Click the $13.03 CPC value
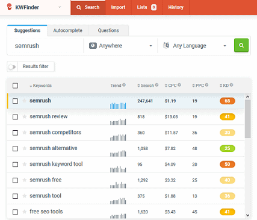This screenshot has height=220, width=257. click(x=172, y=117)
